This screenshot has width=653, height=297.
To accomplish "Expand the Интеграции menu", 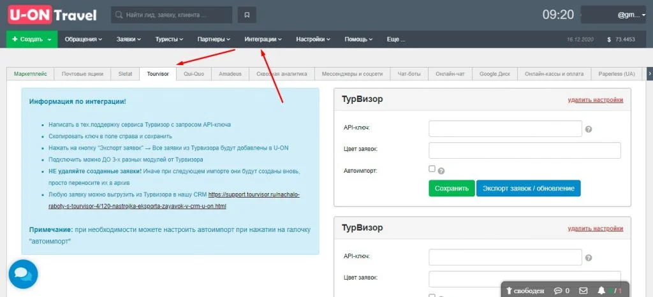I will coord(263,40).
